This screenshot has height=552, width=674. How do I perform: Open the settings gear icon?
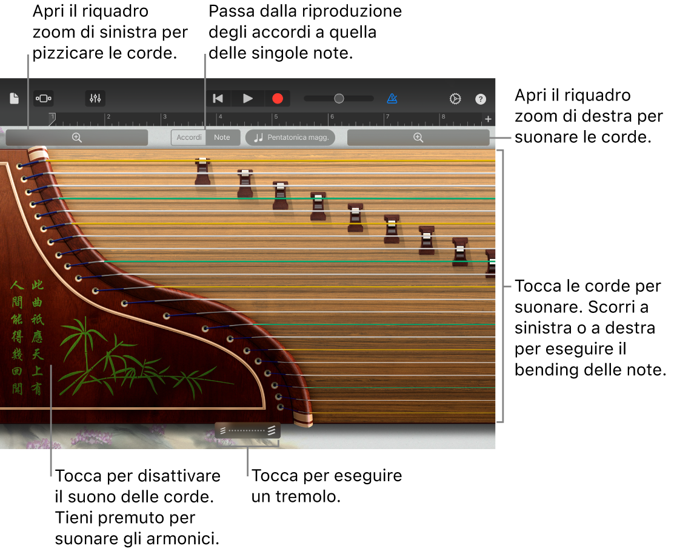click(x=455, y=98)
